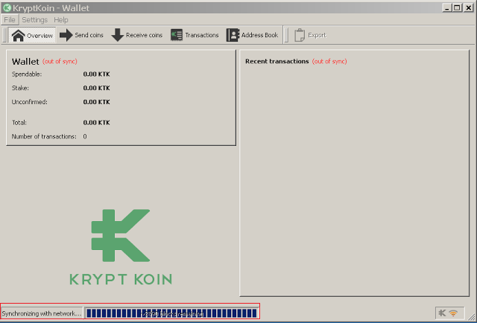Click Recent transactions out of sync warning
The height and width of the screenshot is (323, 477).
pos(329,61)
